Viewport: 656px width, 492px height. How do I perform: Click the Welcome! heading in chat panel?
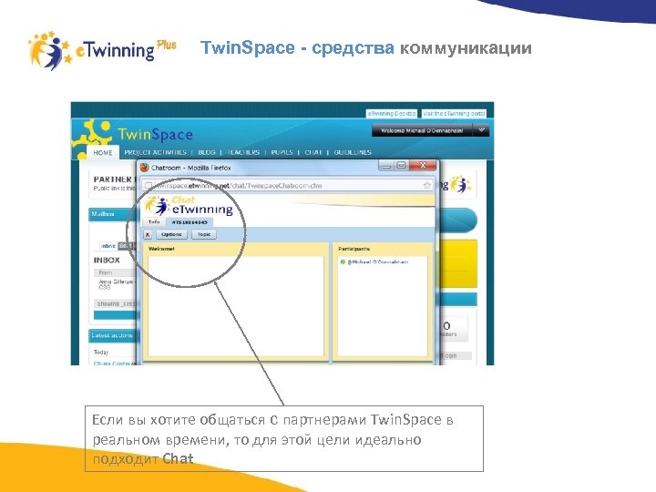[x=161, y=249]
